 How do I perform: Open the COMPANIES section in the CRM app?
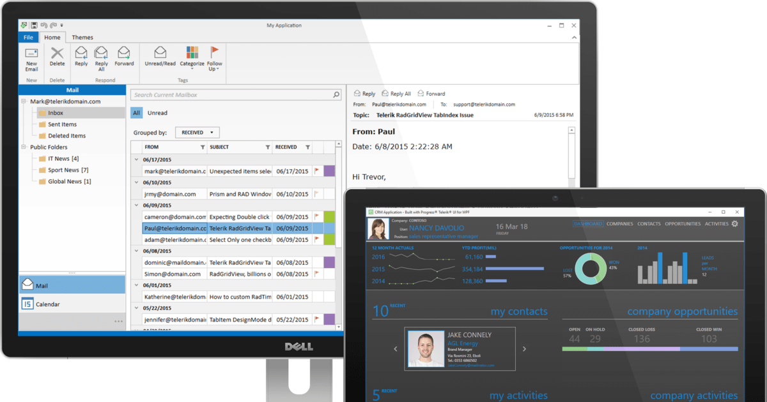(x=619, y=224)
